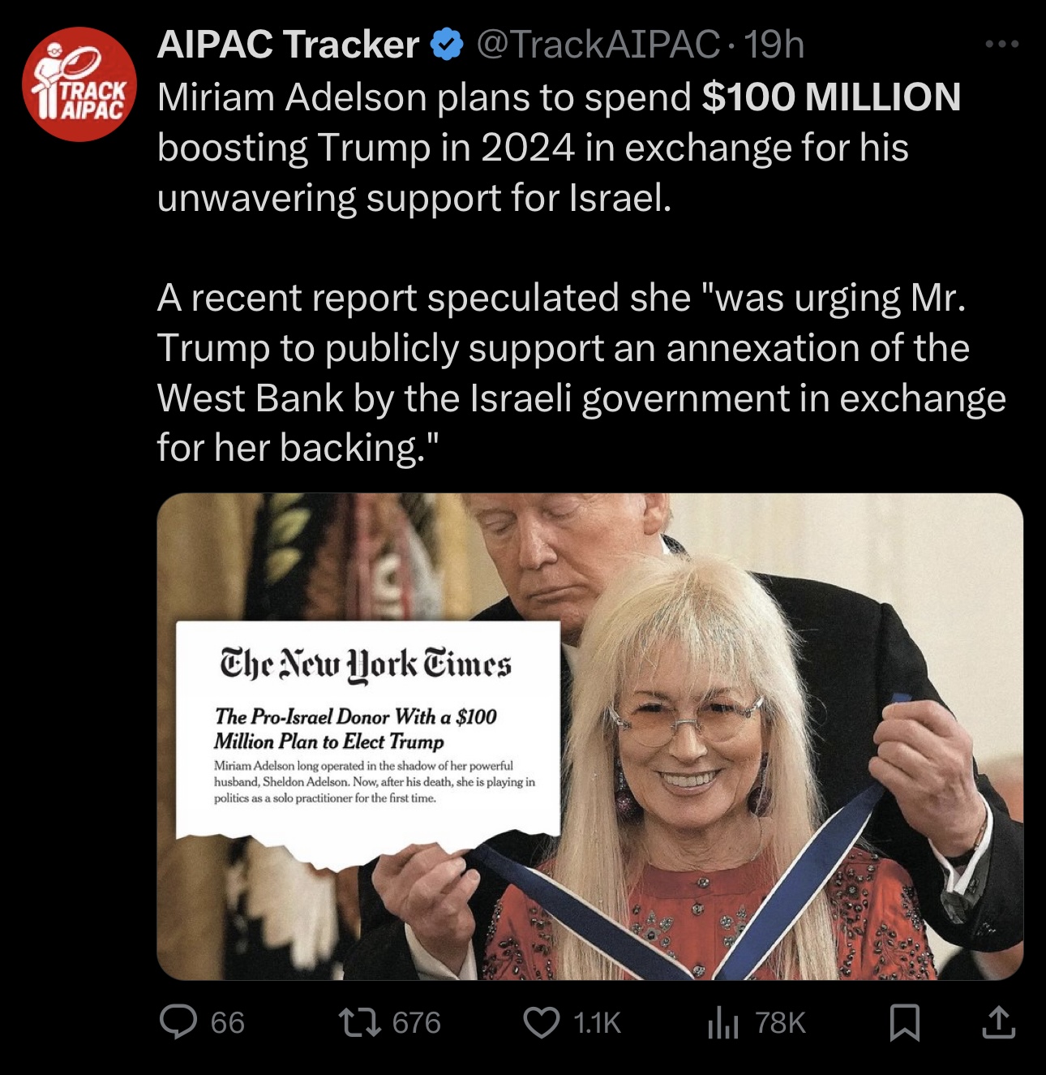Screen dimensions: 1046x1075
Task: Open the @TrackAIPAC handle link
Action: pyautogui.click(x=598, y=45)
